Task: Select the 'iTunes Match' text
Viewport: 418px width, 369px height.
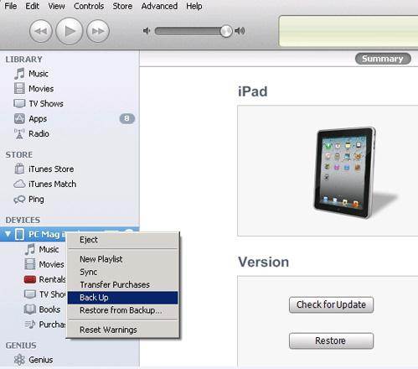Action: coord(52,184)
